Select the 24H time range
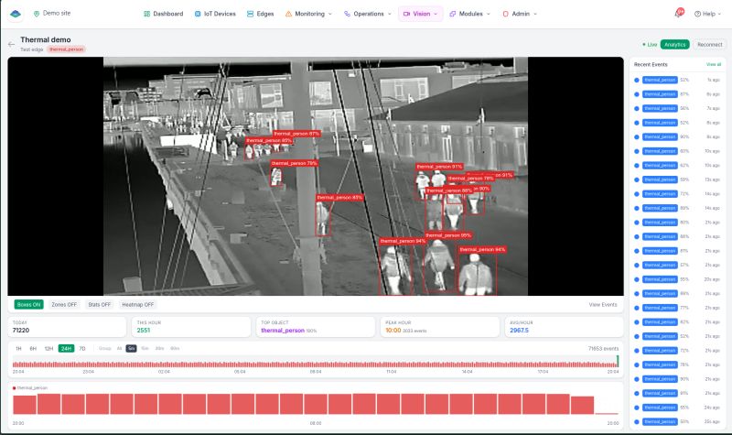The image size is (732, 435). coord(66,349)
